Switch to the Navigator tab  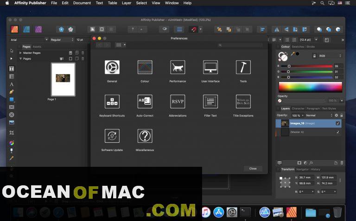point(302,169)
